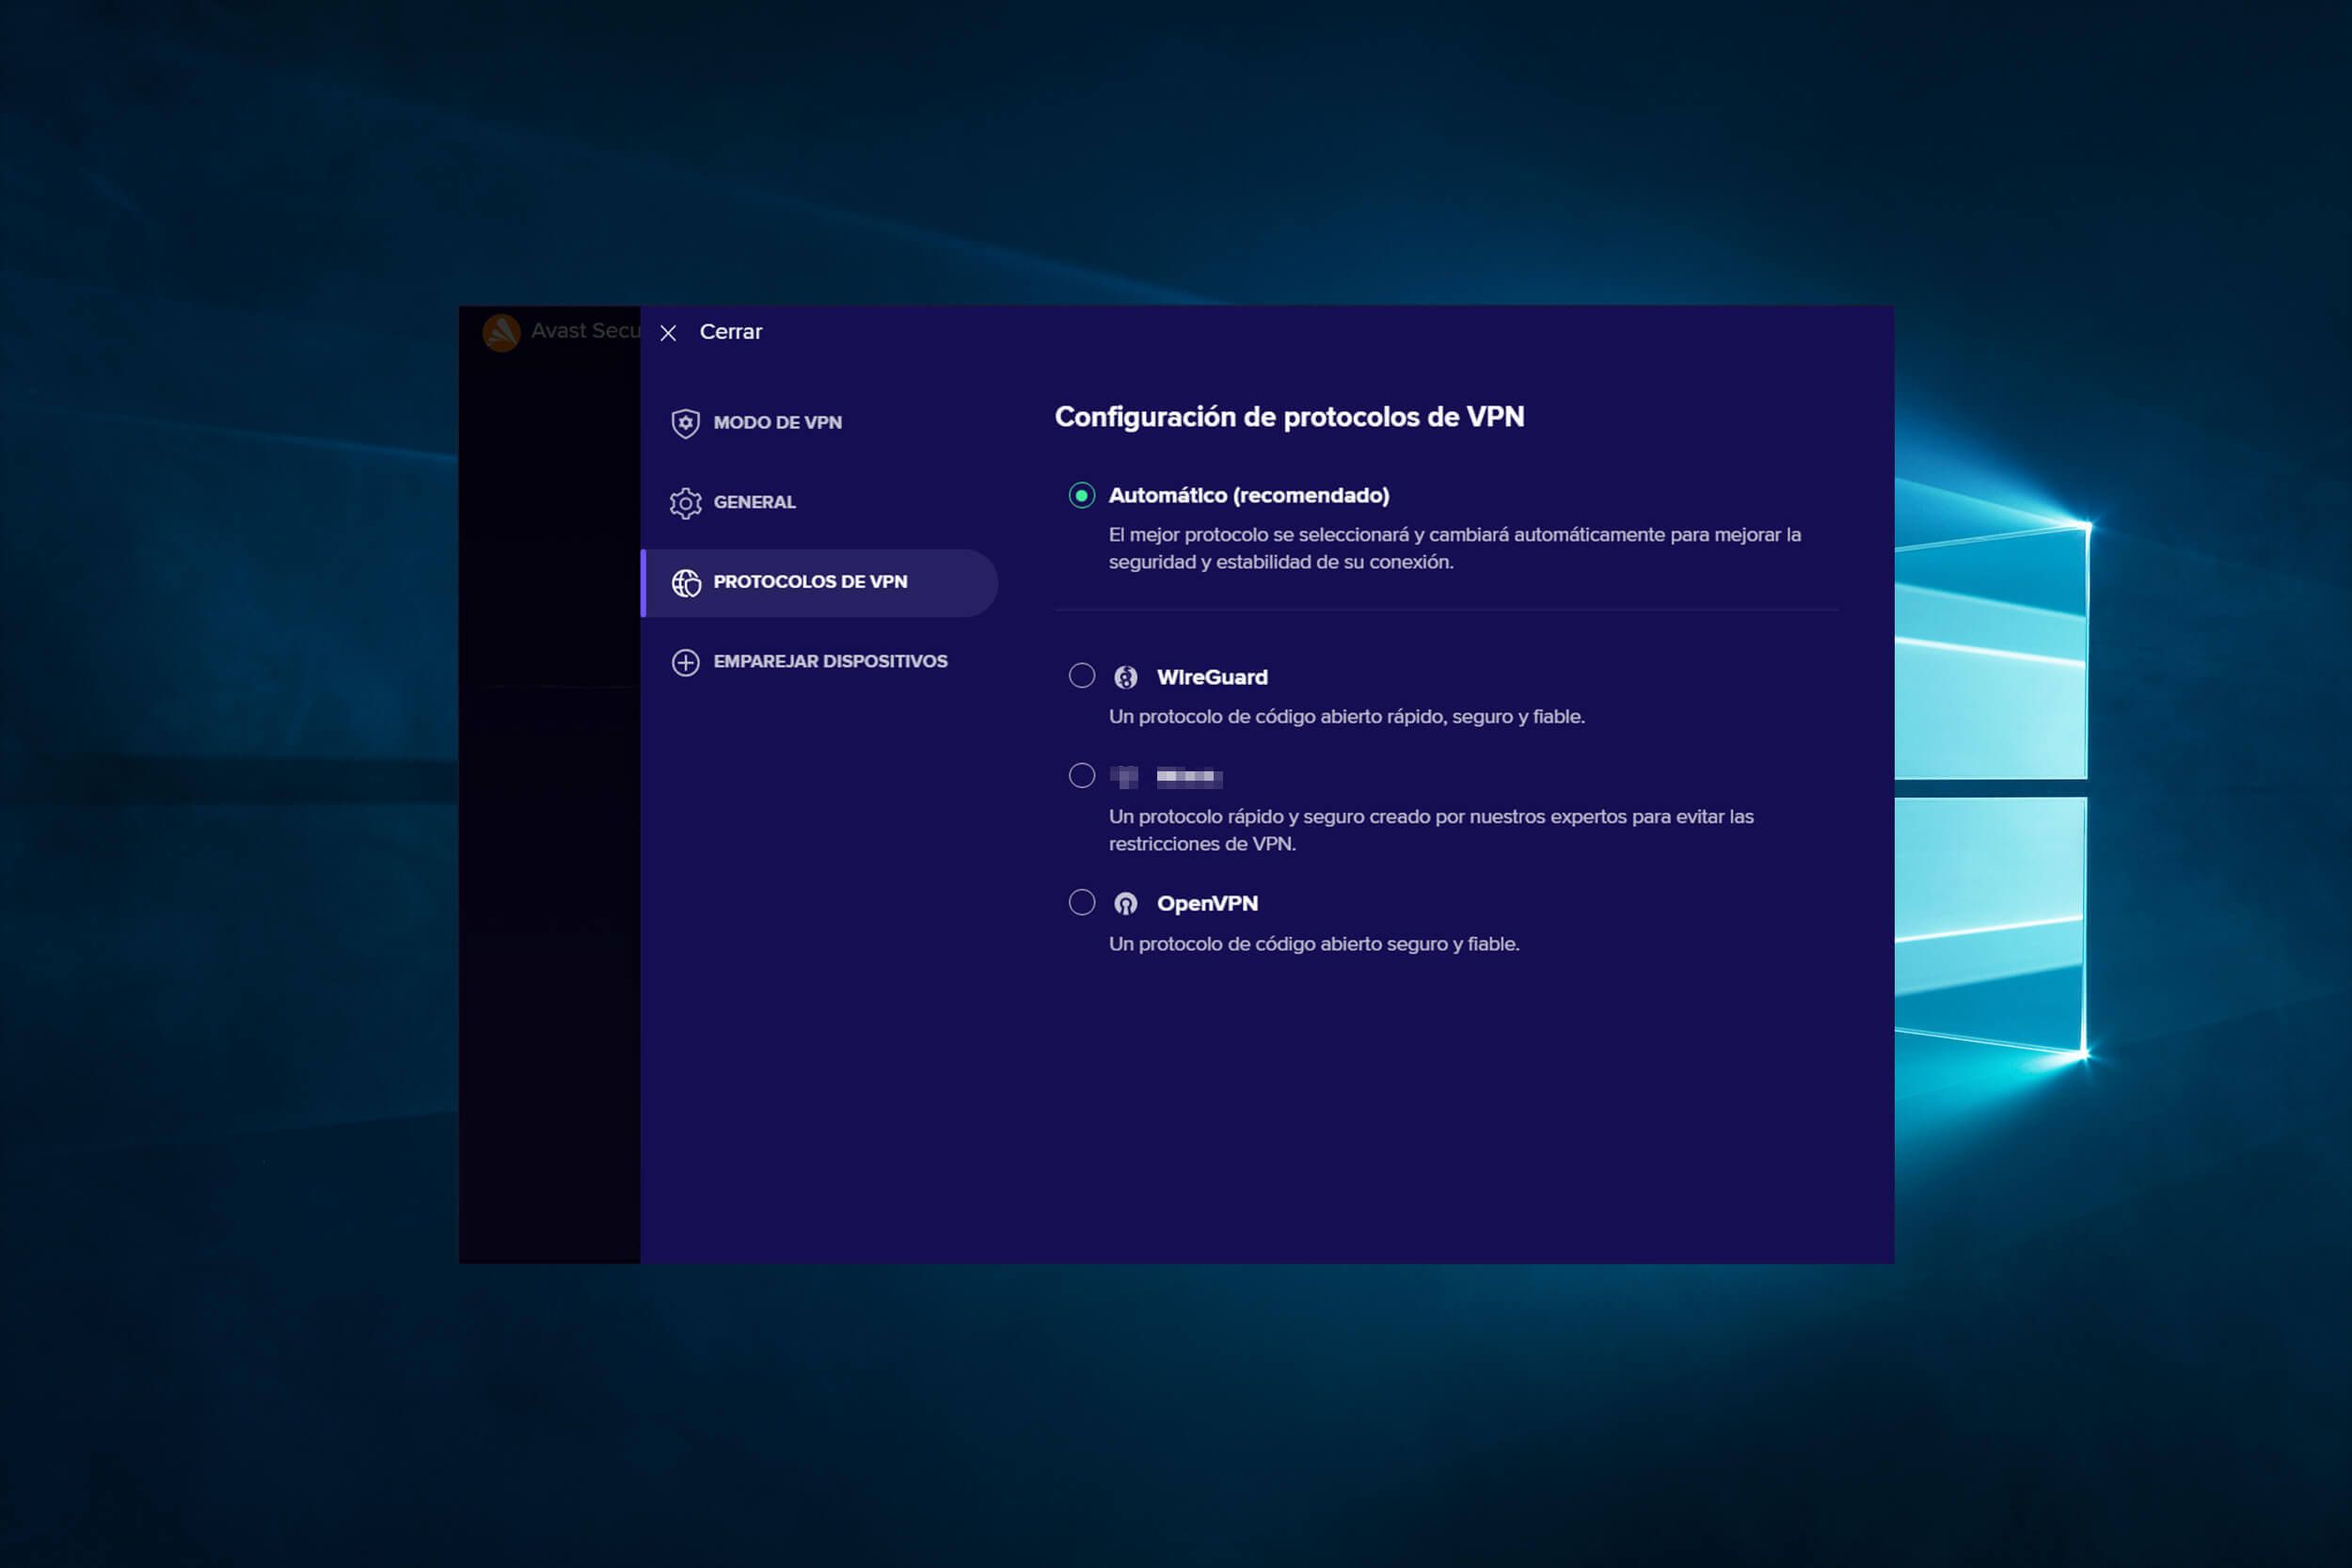Click the Automático (recomendado) label
The image size is (2352, 1568).
pyautogui.click(x=1249, y=495)
